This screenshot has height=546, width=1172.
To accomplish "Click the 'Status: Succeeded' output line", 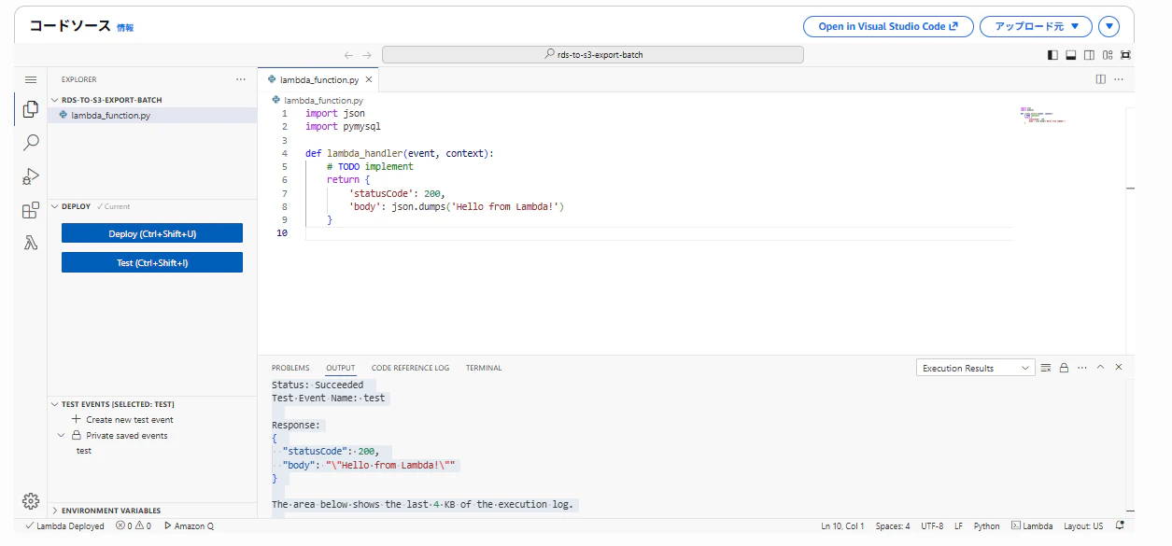I will pyautogui.click(x=318, y=385).
